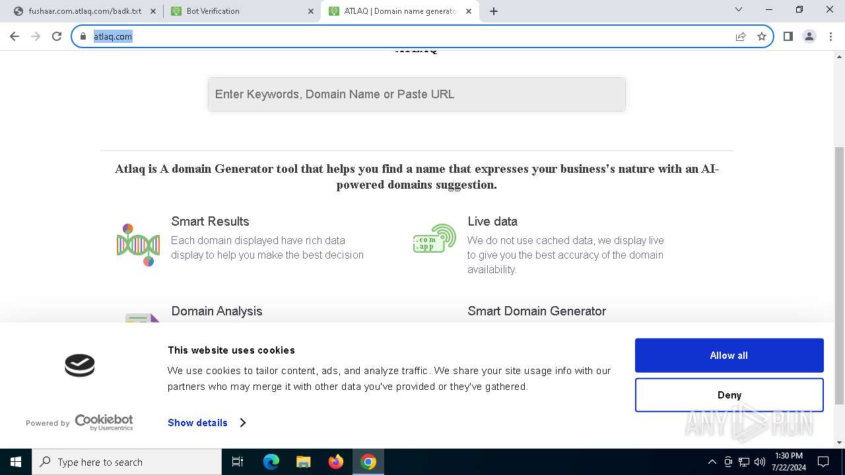
Task: Open the Windows Start menu
Action: 16,462
